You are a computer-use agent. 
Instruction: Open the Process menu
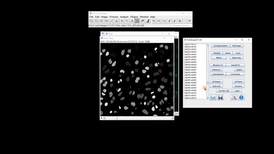coord(114,17)
